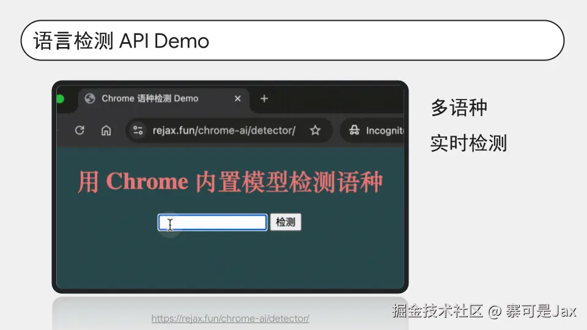587x330 pixels.
Task: Click the browser reload icon
Action: pyautogui.click(x=79, y=130)
